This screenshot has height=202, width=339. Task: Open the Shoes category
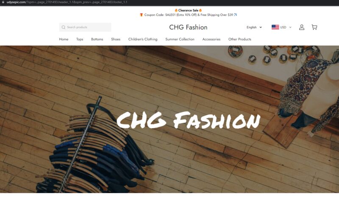pos(116,39)
